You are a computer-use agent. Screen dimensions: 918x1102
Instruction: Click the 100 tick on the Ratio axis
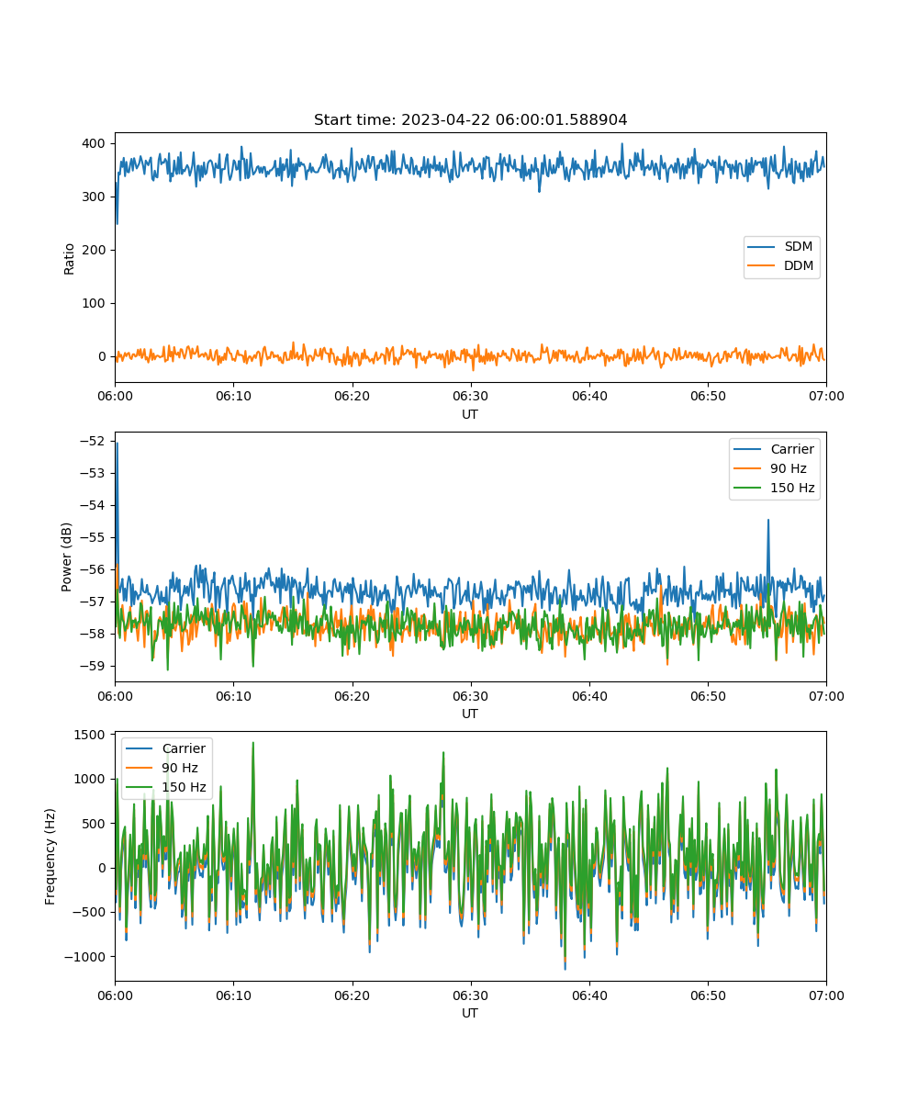95,303
